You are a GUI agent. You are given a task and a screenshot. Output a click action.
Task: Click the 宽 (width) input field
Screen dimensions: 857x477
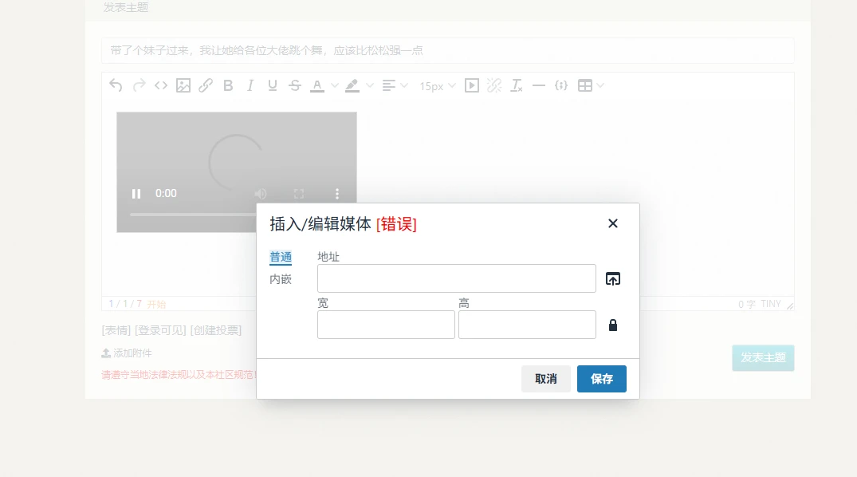(x=386, y=325)
